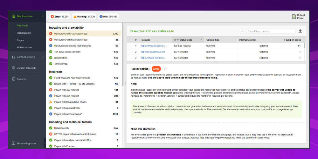Click check icon for Pages with Frames
This screenshot has width=318, height=159.
[51, 146]
